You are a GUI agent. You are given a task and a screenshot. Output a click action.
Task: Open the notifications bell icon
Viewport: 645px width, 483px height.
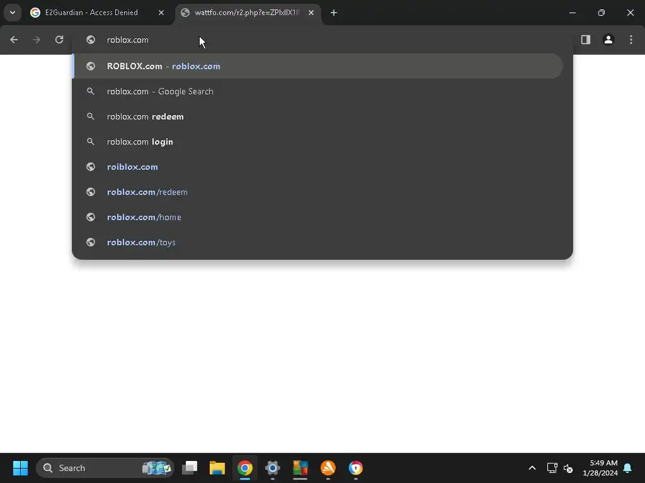coord(628,468)
